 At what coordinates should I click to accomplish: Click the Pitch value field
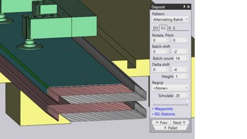(178, 40)
